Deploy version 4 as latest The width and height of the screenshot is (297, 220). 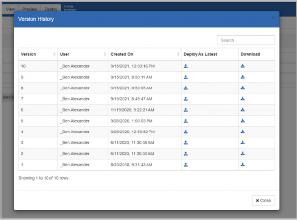coord(186,132)
